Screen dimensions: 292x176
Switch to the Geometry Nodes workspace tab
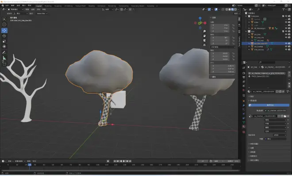[138, 6]
